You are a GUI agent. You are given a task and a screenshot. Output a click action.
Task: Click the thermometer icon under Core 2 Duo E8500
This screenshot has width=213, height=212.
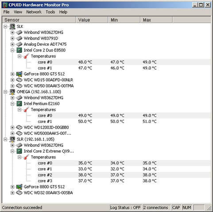26,56
